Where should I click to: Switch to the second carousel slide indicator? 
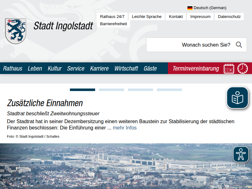(x=112, y=90)
